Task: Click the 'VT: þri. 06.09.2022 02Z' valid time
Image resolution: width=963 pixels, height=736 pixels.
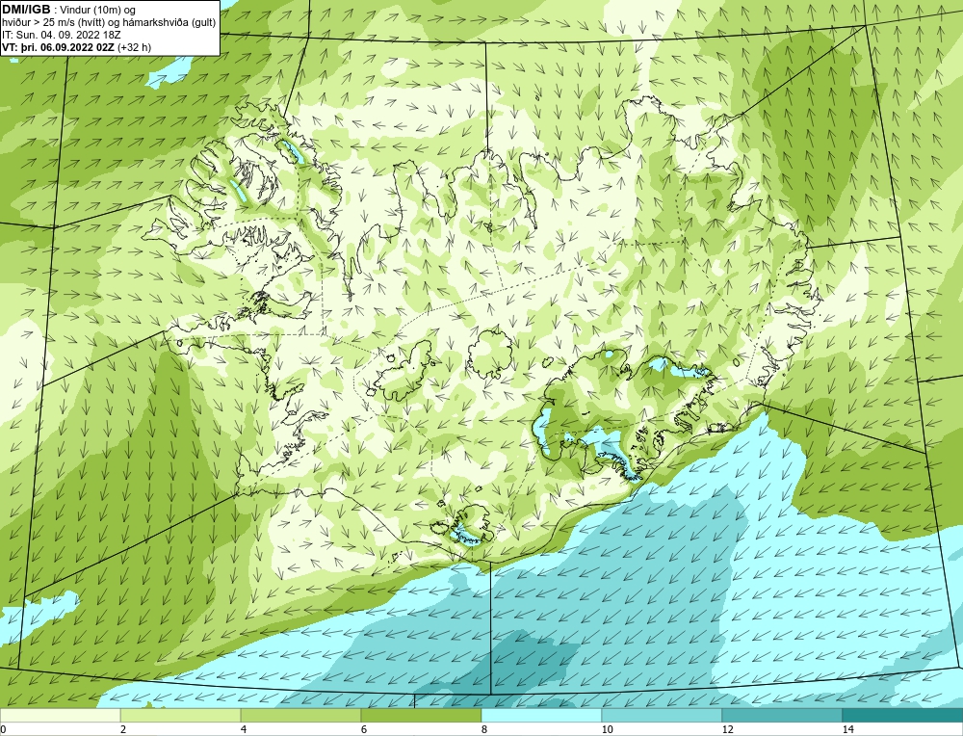Action: tap(59, 46)
